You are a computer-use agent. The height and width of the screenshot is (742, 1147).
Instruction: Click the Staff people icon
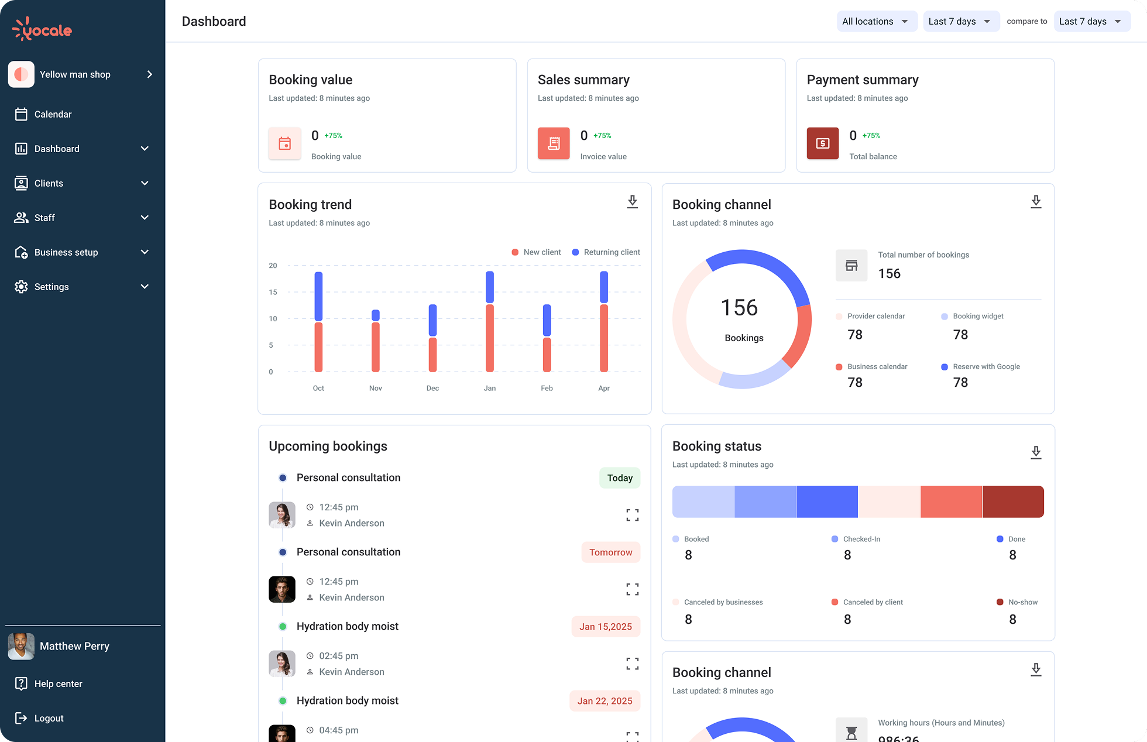[x=21, y=218]
